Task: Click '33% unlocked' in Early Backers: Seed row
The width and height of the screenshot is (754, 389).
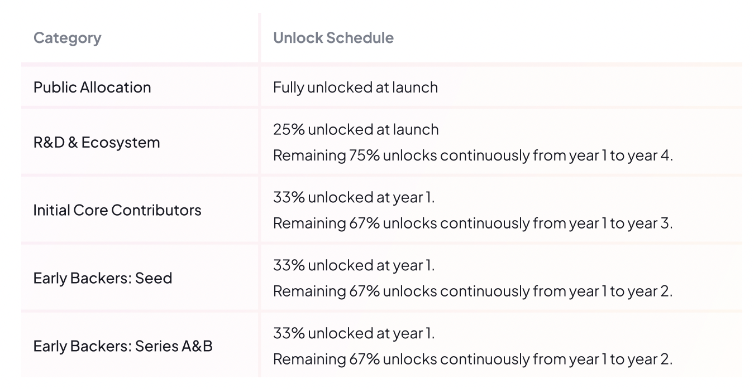Action: point(354,266)
